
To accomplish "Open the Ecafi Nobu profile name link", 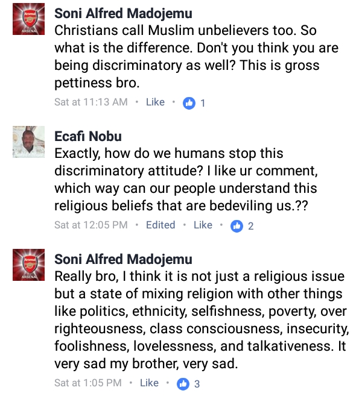I will 88,137.
